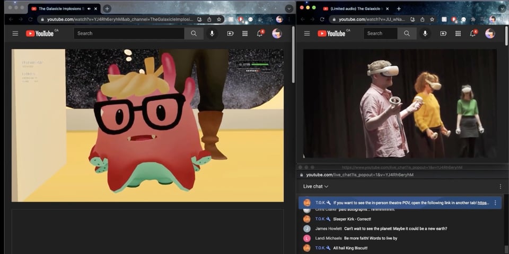The image size is (509, 254).
Task: Open Chrome three-dot menu in left window
Action: [x=289, y=20]
